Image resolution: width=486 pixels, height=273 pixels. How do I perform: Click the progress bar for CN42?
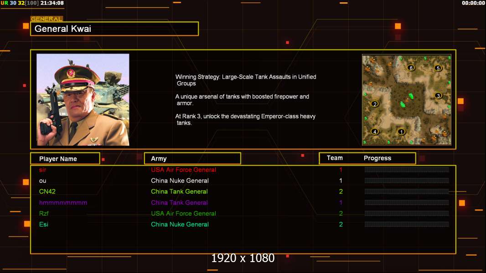pos(407,192)
